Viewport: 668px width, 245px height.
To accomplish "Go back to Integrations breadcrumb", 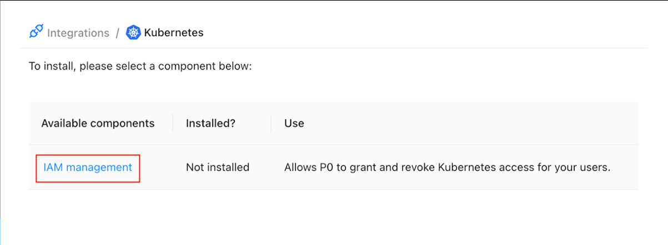I will pyautogui.click(x=78, y=33).
